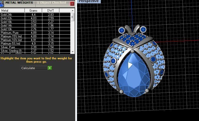Select the Platinum 5% Irid row
The image size is (199, 121).
point(35,43)
